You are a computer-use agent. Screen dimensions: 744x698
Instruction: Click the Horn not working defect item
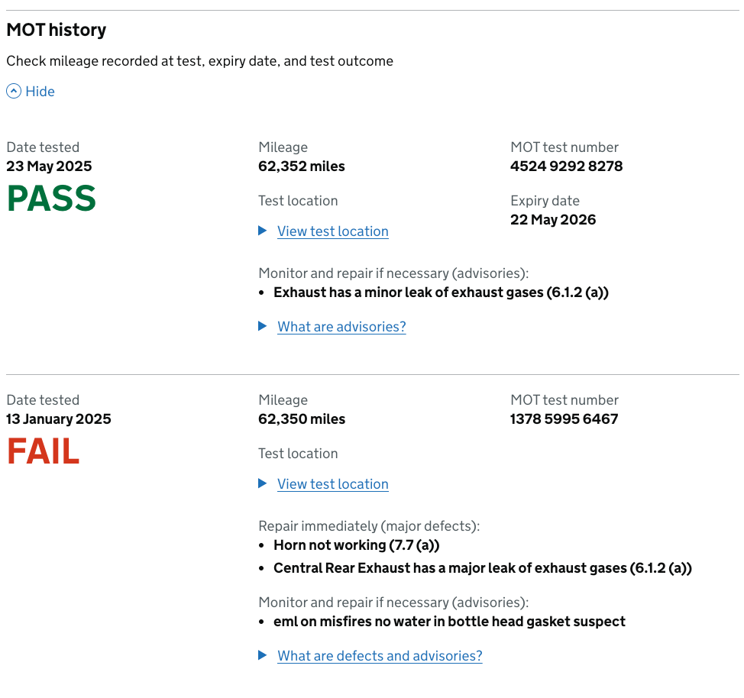tap(357, 545)
